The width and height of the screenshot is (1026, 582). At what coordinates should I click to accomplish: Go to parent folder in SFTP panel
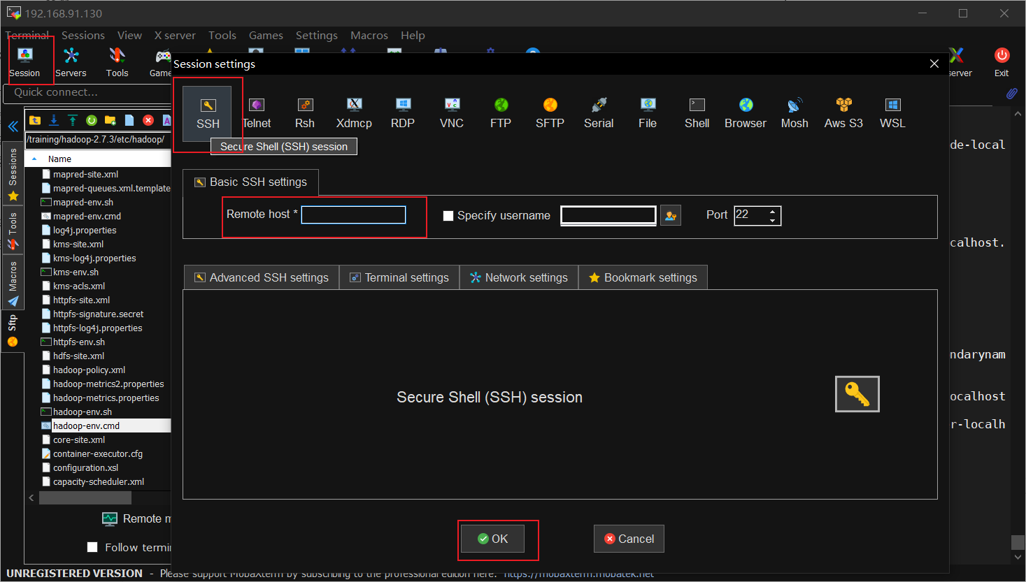click(x=35, y=120)
